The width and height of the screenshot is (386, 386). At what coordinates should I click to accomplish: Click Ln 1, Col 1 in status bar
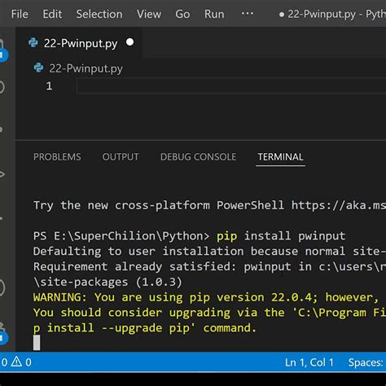309,362
